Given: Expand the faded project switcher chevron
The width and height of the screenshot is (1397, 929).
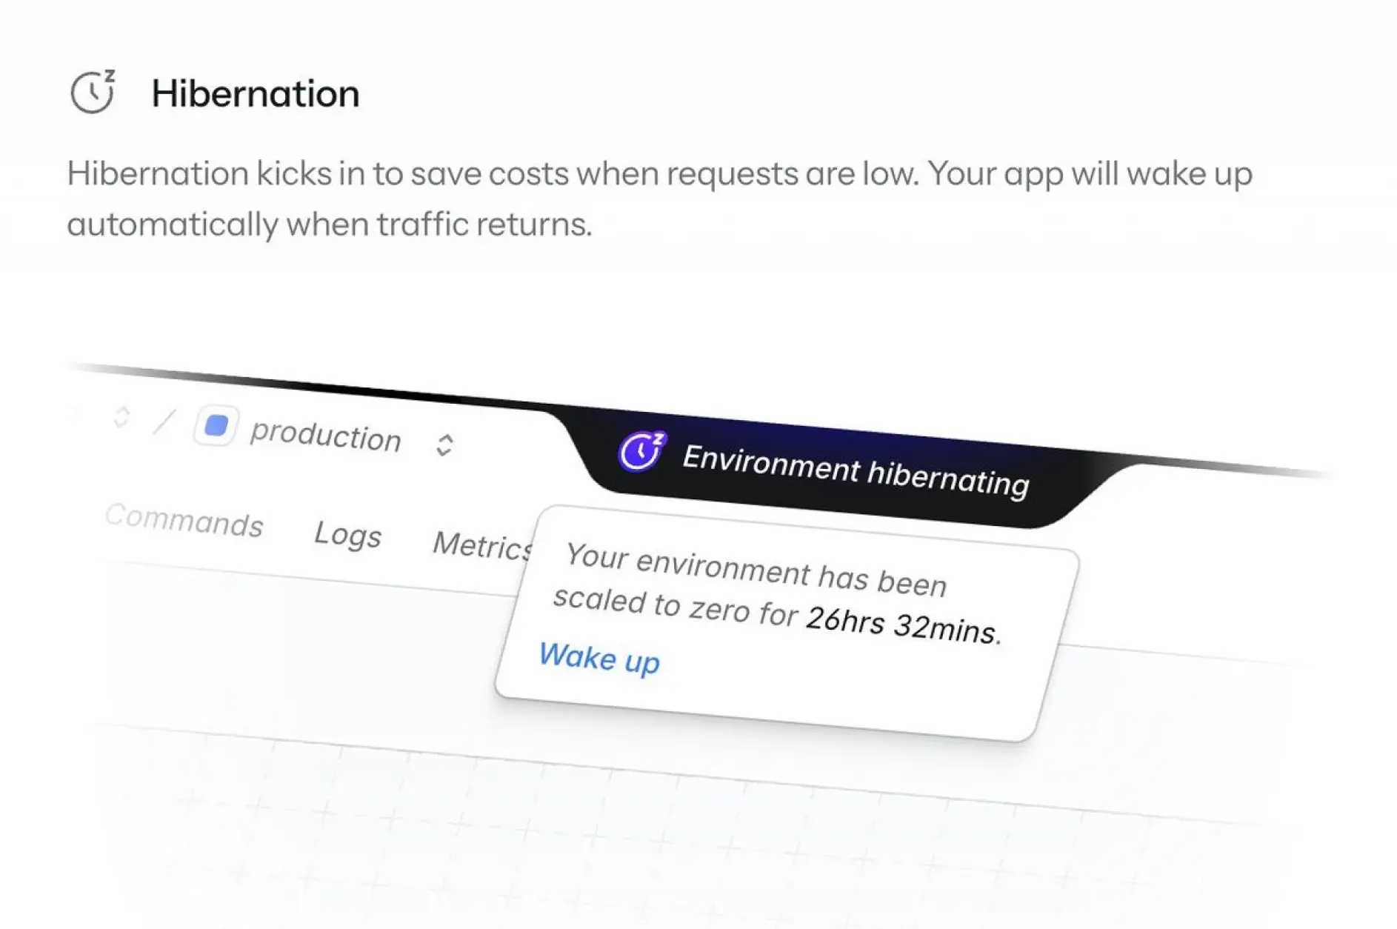Looking at the screenshot, I should (121, 417).
